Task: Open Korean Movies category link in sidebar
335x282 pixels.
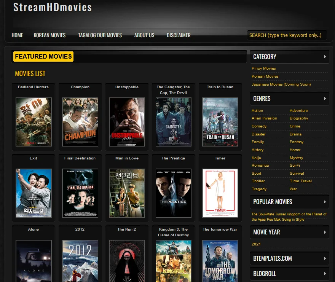Action: click(x=265, y=76)
